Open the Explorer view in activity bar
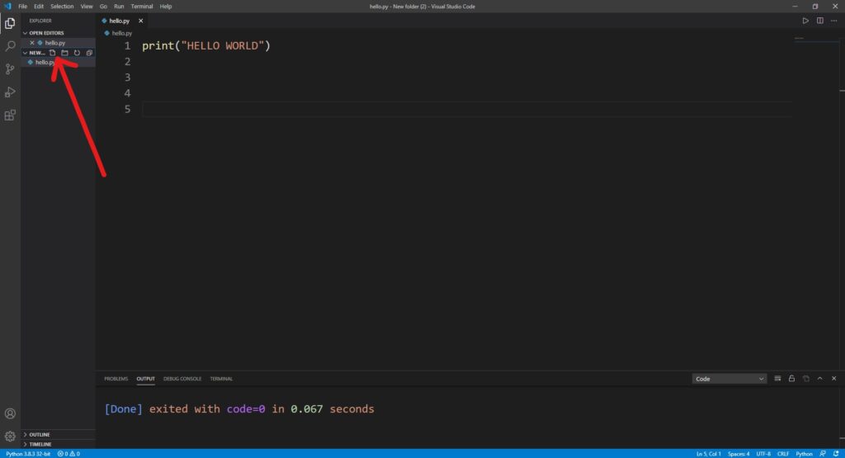Image resolution: width=845 pixels, height=458 pixels. click(10, 23)
